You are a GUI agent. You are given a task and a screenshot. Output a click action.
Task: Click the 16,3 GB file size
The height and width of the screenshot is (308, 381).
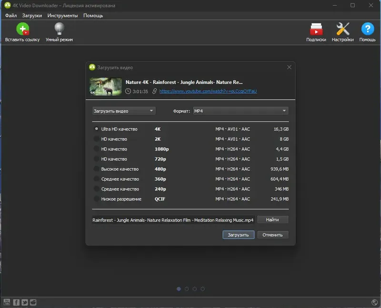coord(281,129)
